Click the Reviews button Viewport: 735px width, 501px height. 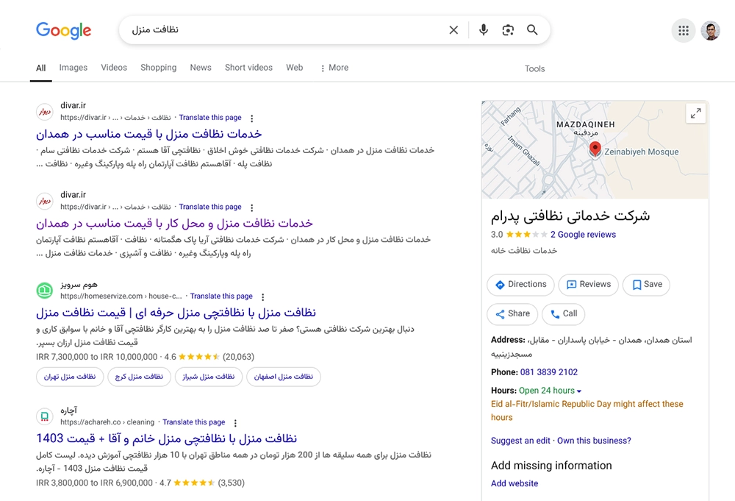[x=588, y=285]
